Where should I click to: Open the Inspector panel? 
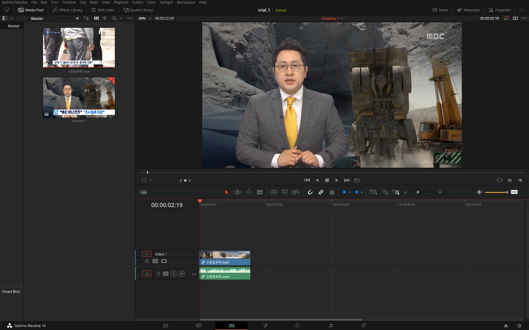click(500, 10)
